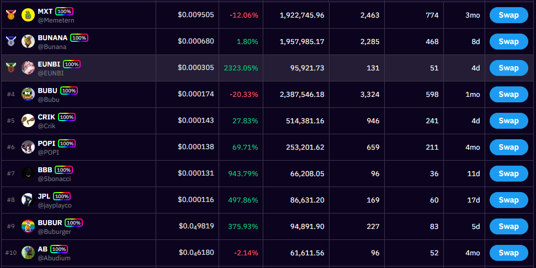Click the JPL token avatar icon
The width and height of the screenshot is (536, 268).
[x=28, y=200]
